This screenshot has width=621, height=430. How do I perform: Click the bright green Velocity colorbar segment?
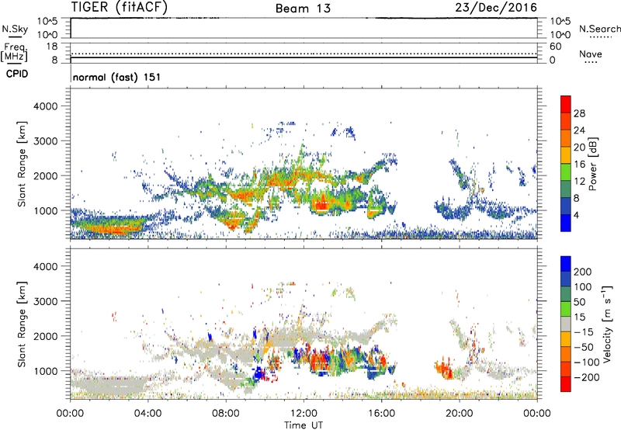coord(566,309)
